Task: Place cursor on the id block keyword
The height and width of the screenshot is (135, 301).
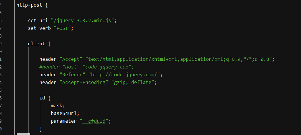Action: click(42, 98)
